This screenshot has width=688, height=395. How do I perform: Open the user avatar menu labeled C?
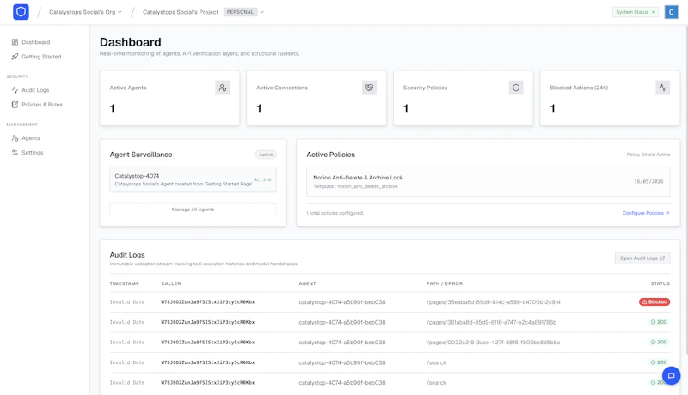pyautogui.click(x=671, y=12)
